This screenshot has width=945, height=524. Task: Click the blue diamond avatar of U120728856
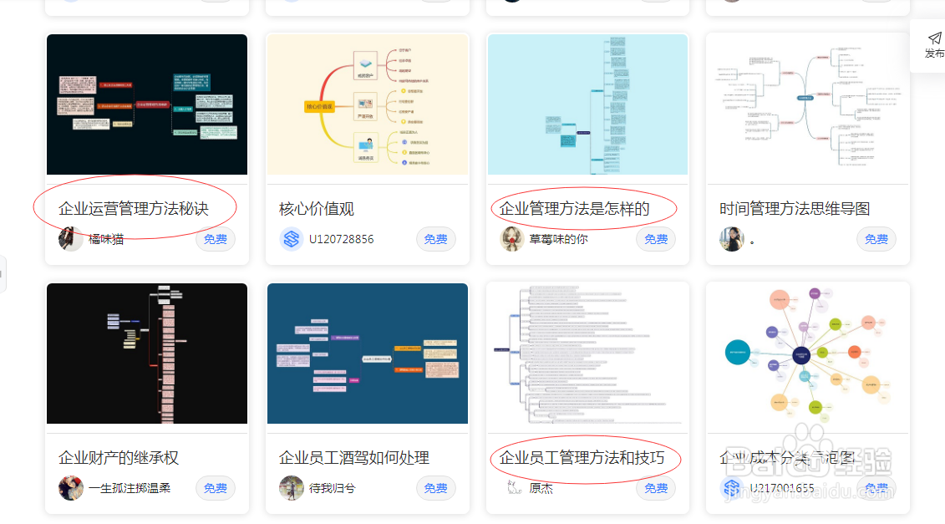click(291, 238)
